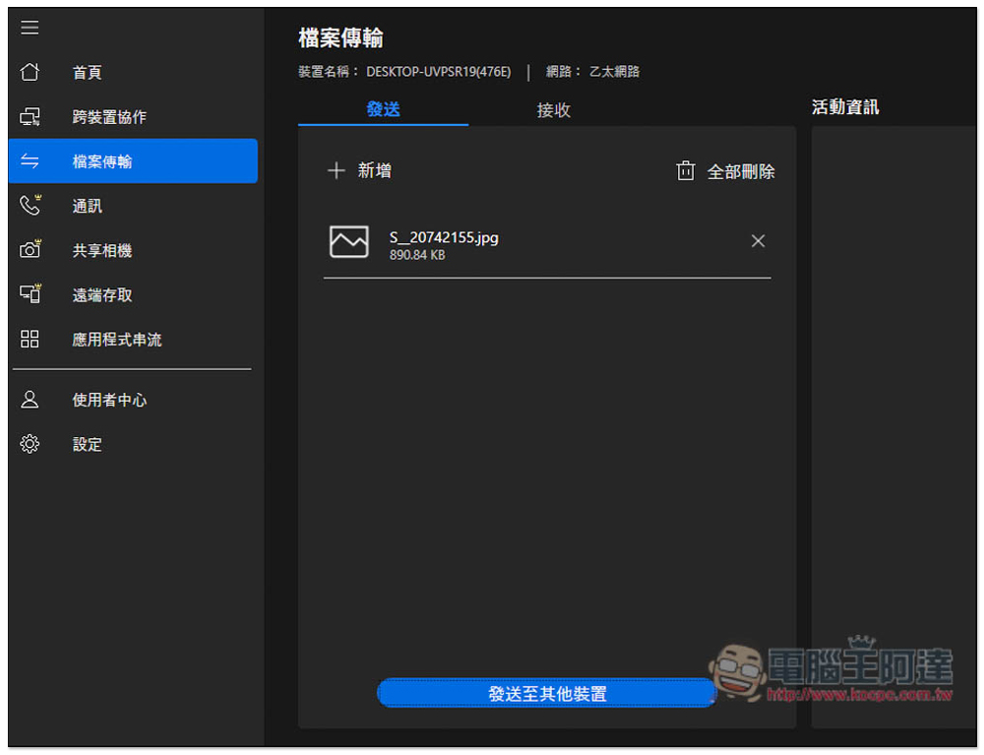Switch to the 接收 tab
Viewport: 984px width, 755px height.
(x=553, y=110)
